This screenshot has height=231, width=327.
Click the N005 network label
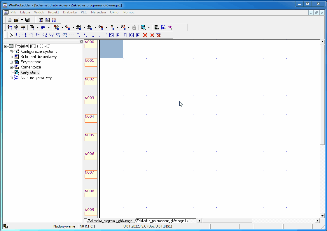click(91, 137)
